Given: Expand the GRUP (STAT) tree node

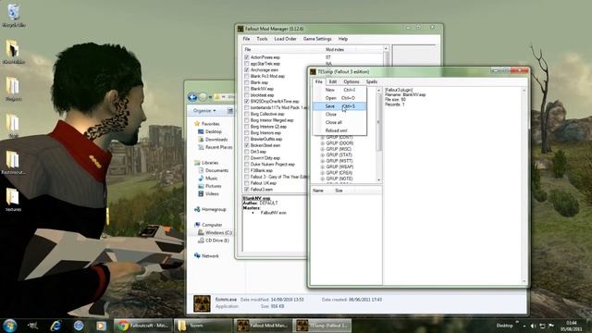Looking at the screenshot, I should pos(323,155).
